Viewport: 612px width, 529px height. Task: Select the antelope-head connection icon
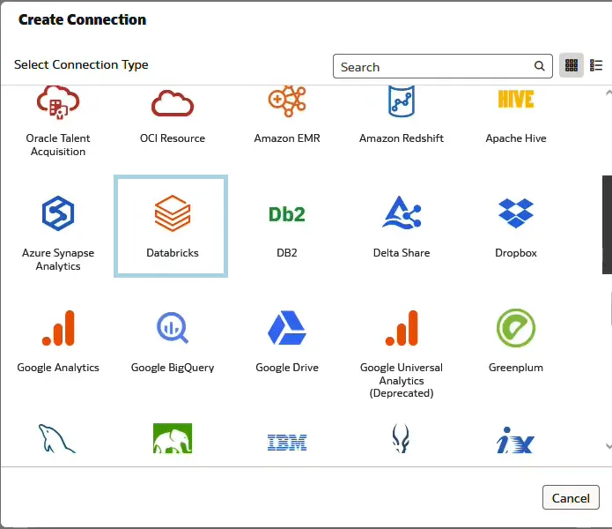pyautogui.click(x=401, y=438)
